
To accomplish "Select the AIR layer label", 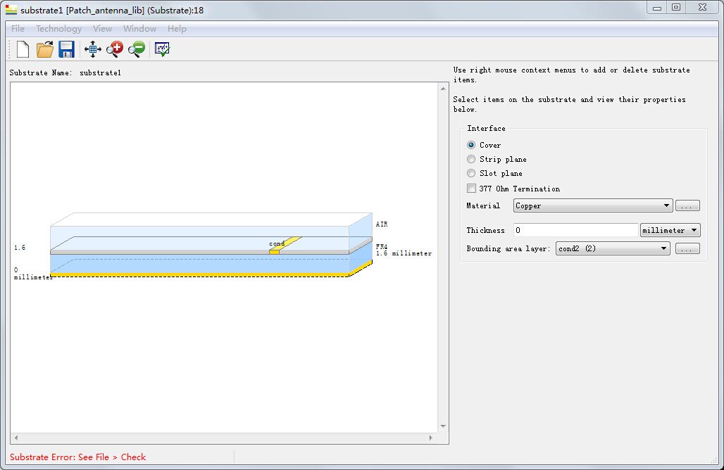I will 382,224.
